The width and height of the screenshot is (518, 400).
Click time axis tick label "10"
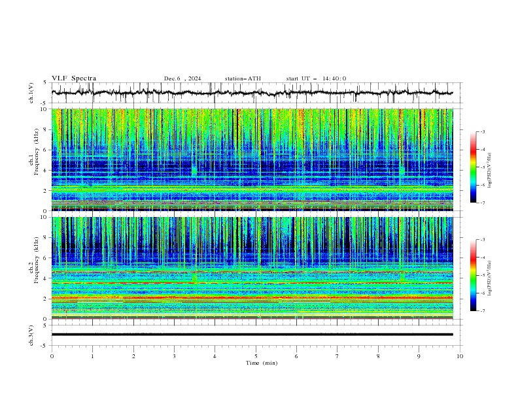click(x=460, y=356)
